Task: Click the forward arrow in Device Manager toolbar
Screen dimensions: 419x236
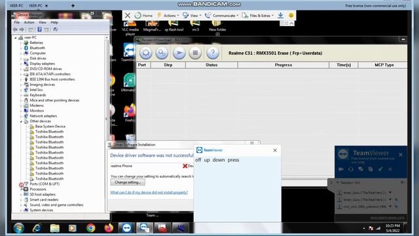Action: [x=22, y=29]
